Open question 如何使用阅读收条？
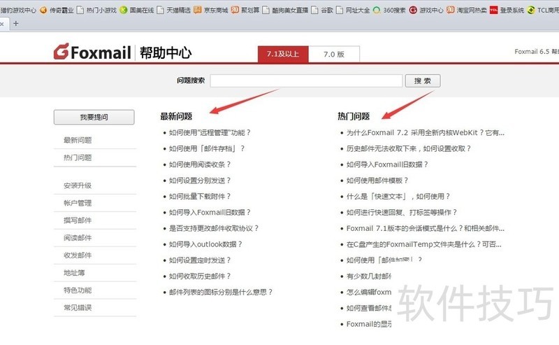This screenshot has height=345, width=559. pyautogui.click(x=200, y=164)
